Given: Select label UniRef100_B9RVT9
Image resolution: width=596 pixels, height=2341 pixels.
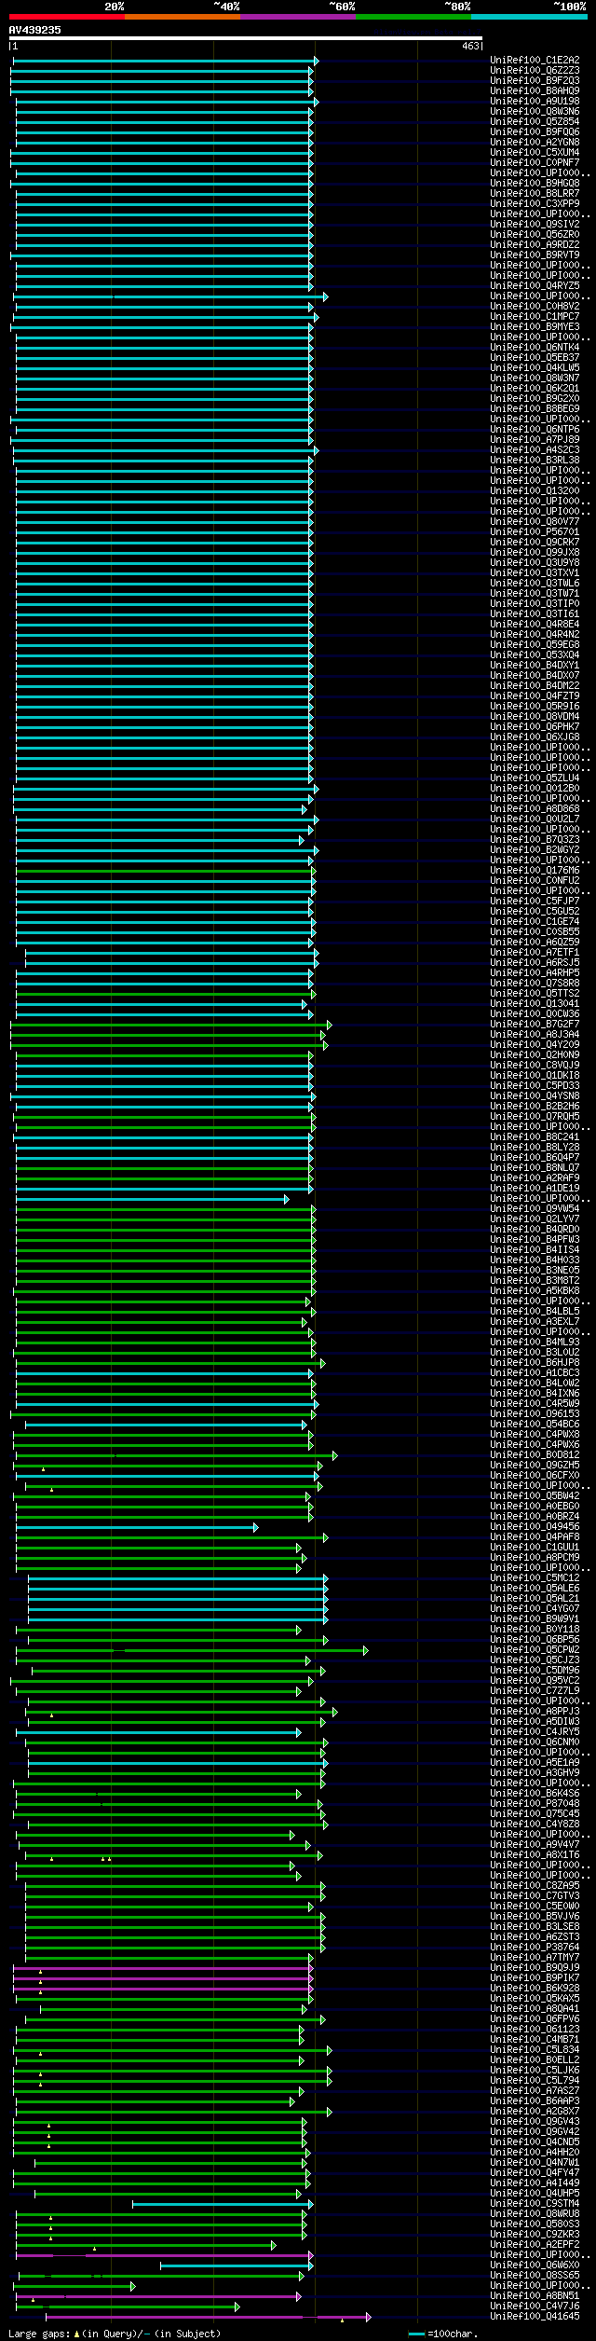Looking at the screenshot, I should coord(535,255).
